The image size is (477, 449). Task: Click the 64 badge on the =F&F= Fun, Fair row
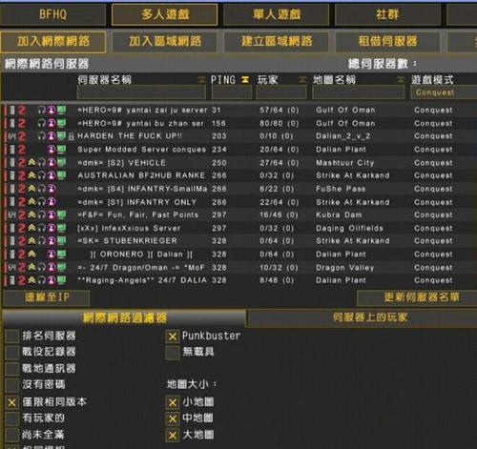(11, 215)
